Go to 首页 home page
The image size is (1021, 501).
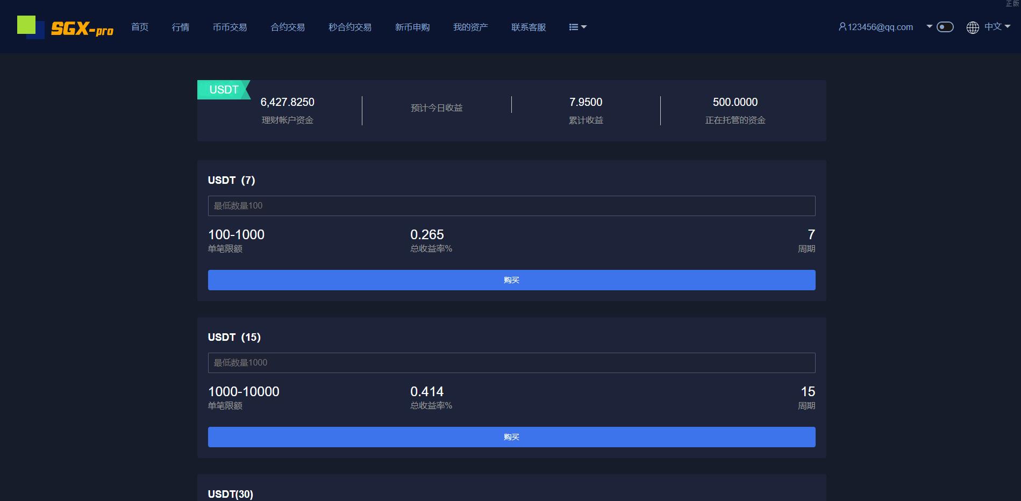point(140,27)
